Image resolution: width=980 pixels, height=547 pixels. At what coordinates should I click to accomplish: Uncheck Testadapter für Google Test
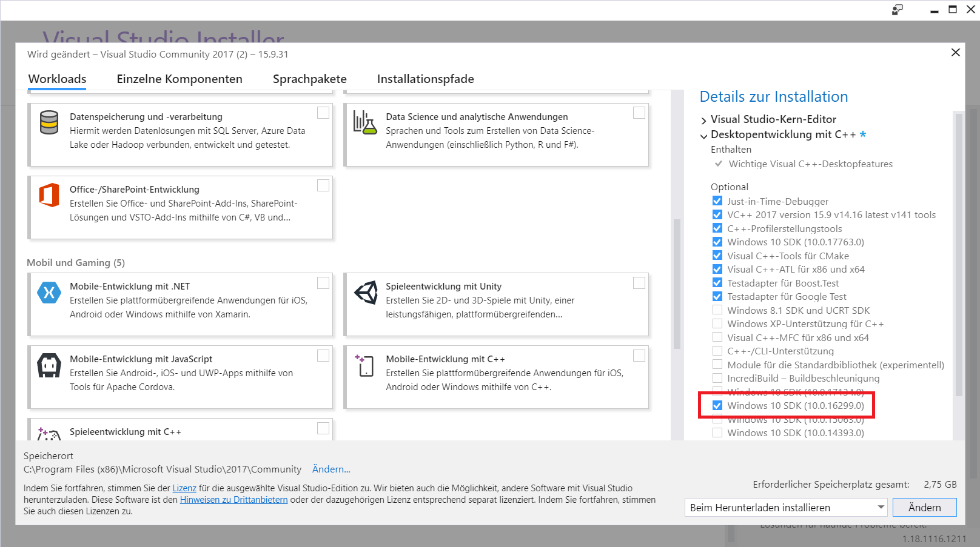pos(717,296)
